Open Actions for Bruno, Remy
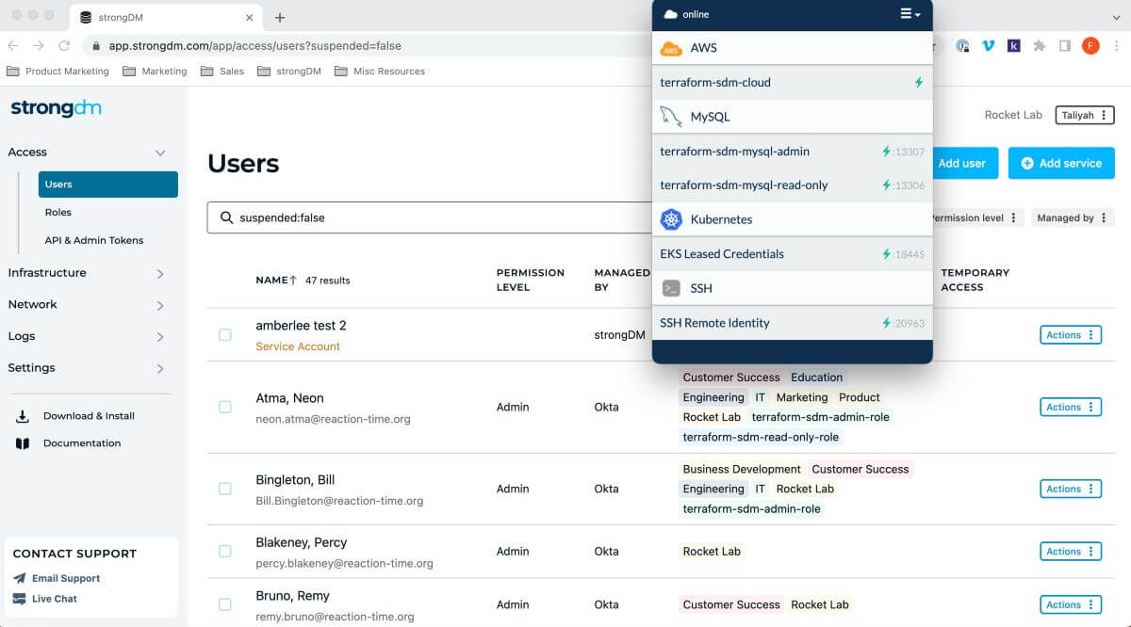The image size is (1131, 627). (x=1071, y=604)
